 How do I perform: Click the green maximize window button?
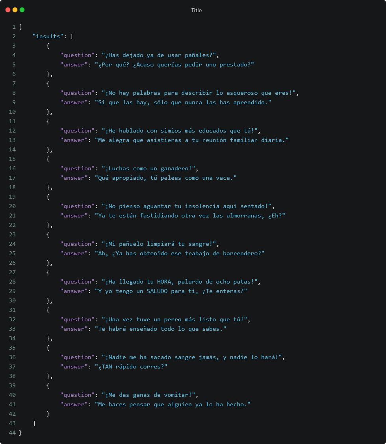click(x=22, y=10)
